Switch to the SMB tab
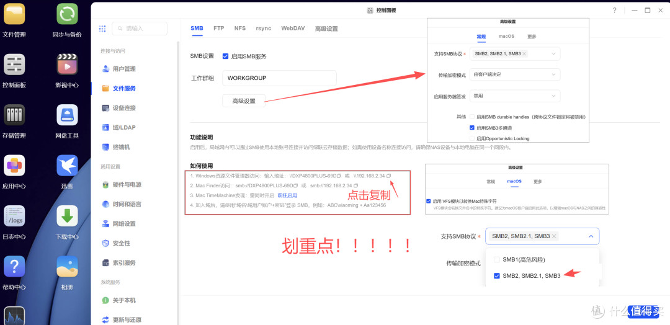 tap(197, 28)
